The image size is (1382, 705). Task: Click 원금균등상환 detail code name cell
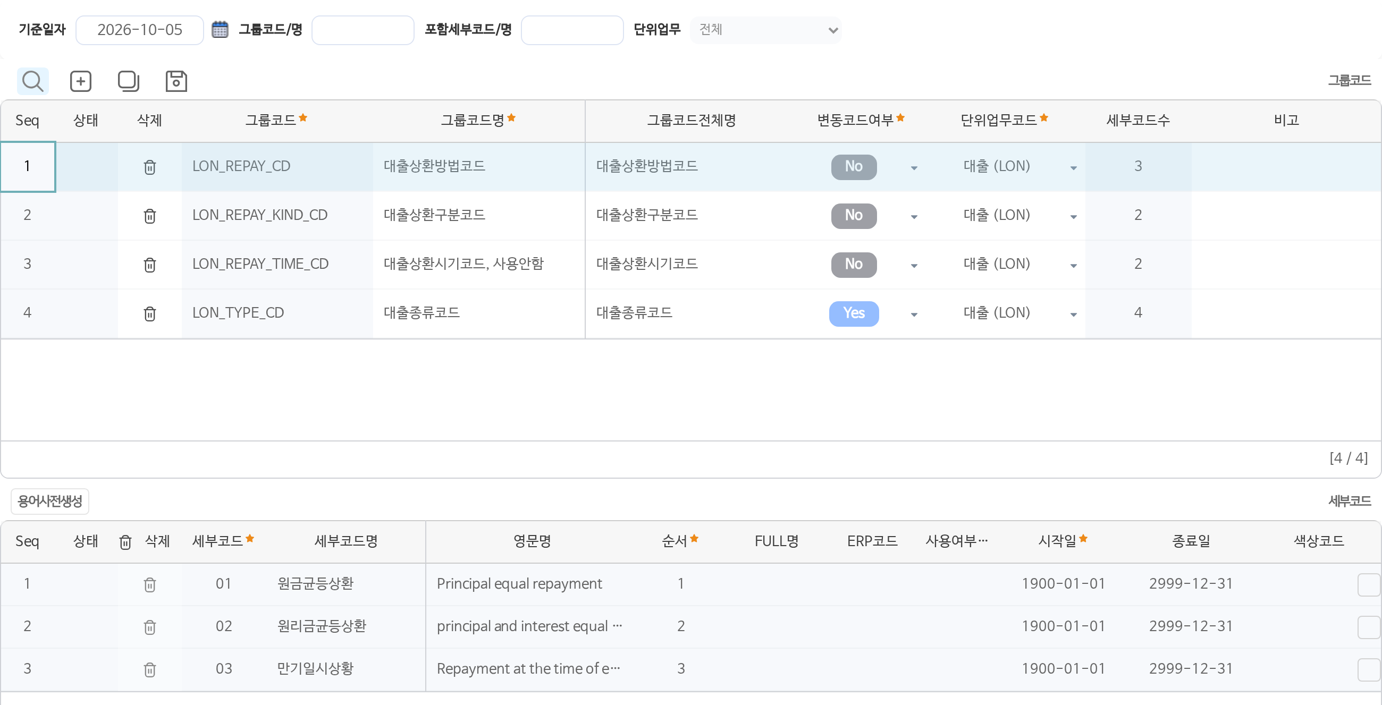(346, 584)
